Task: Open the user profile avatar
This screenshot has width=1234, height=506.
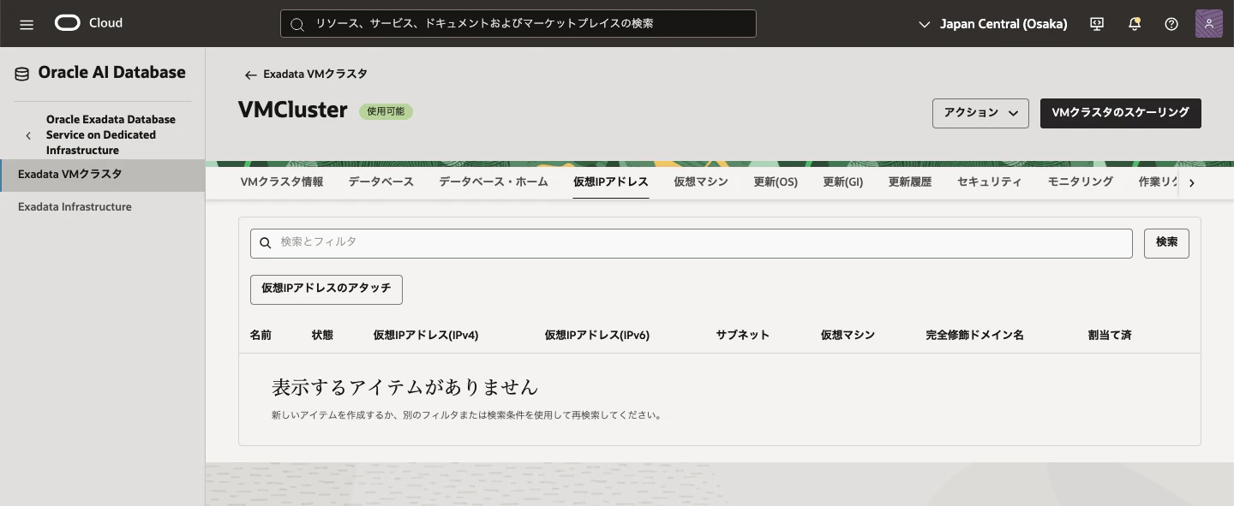Action: tap(1209, 23)
